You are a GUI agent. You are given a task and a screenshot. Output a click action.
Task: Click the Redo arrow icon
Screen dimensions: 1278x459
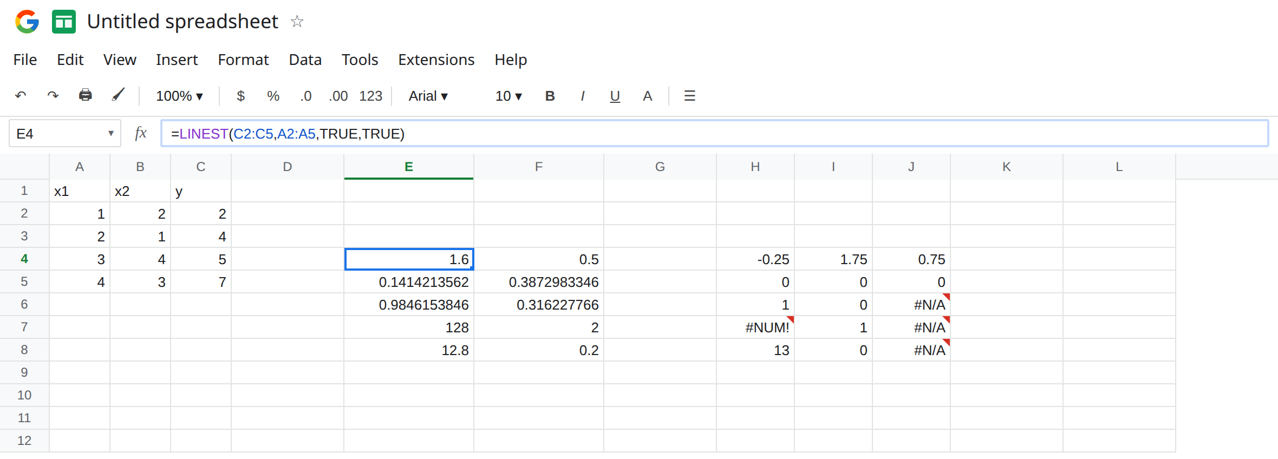tap(53, 96)
